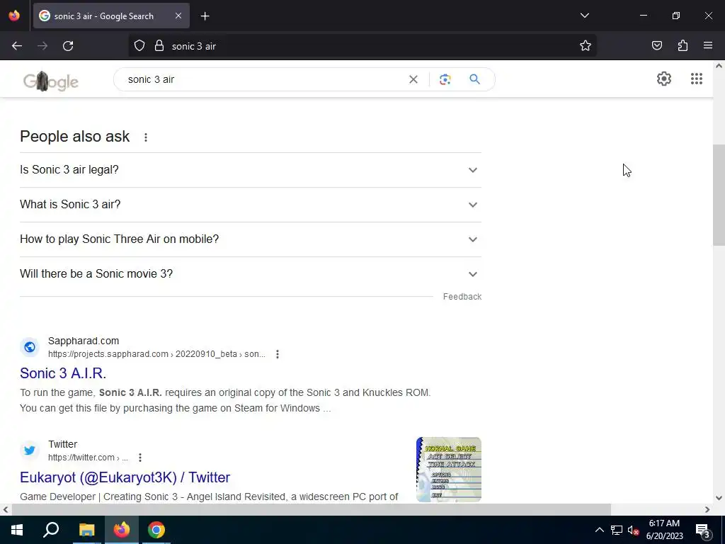Click the Feedback link
Screen dimensions: 725x544
[x=462, y=297]
